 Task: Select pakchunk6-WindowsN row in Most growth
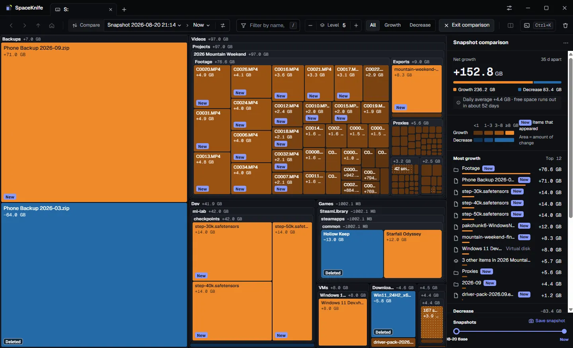(507, 226)
